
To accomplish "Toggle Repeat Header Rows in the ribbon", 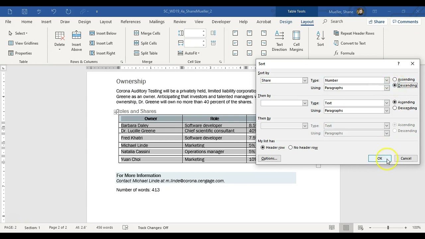I will 354,33.
